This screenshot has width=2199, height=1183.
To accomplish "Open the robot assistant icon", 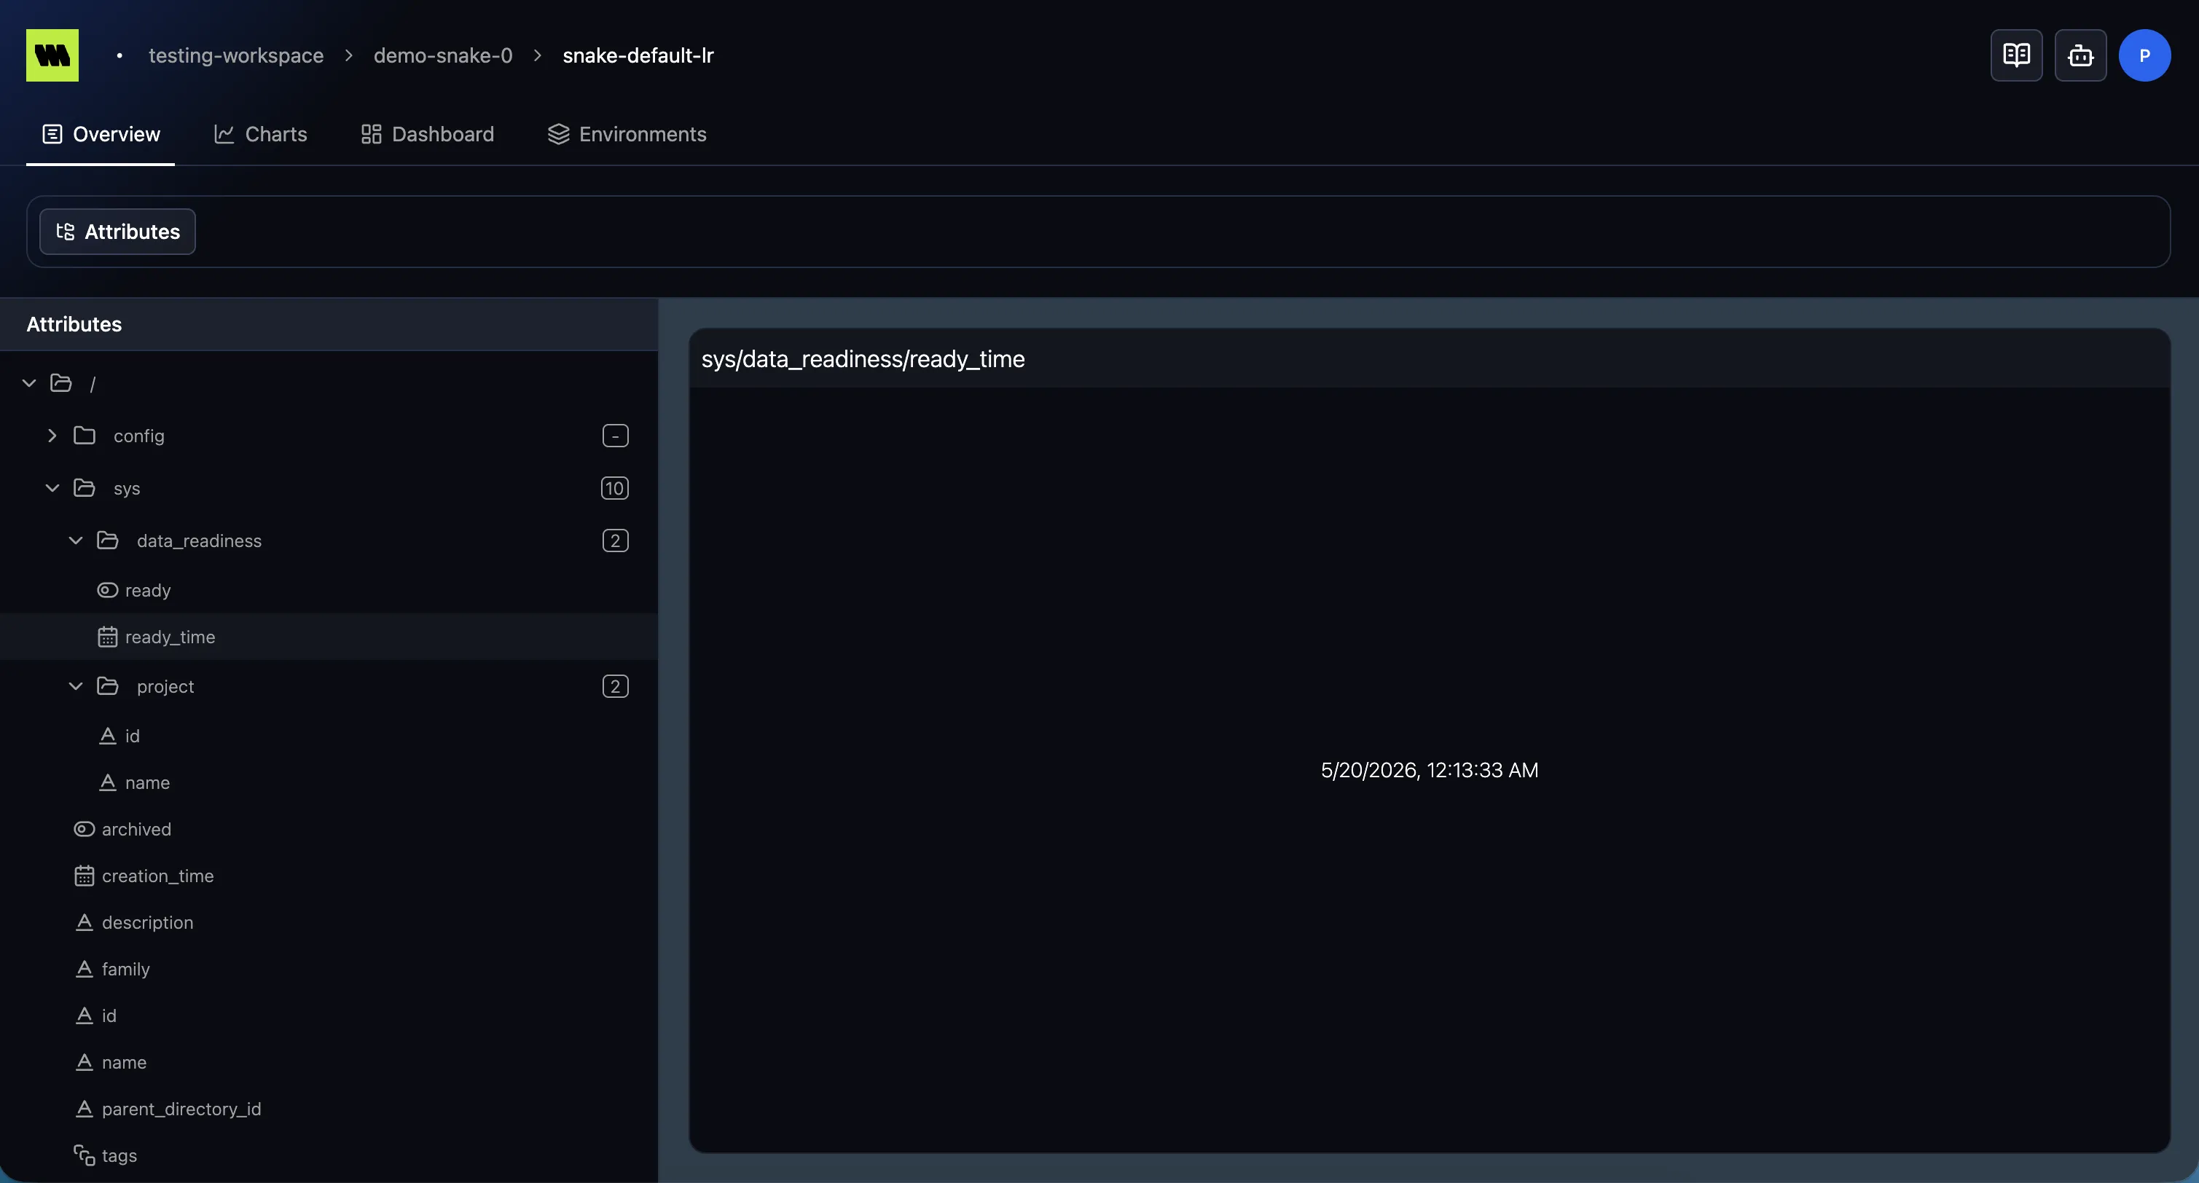I will 2080,55.
